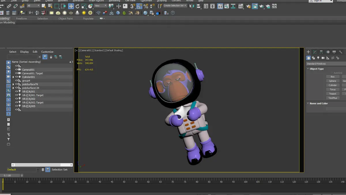Viewport: 346px width, 195px height.
Task: Open the Reference Coordinate 'View' dropdown
Action: [101, 6]
